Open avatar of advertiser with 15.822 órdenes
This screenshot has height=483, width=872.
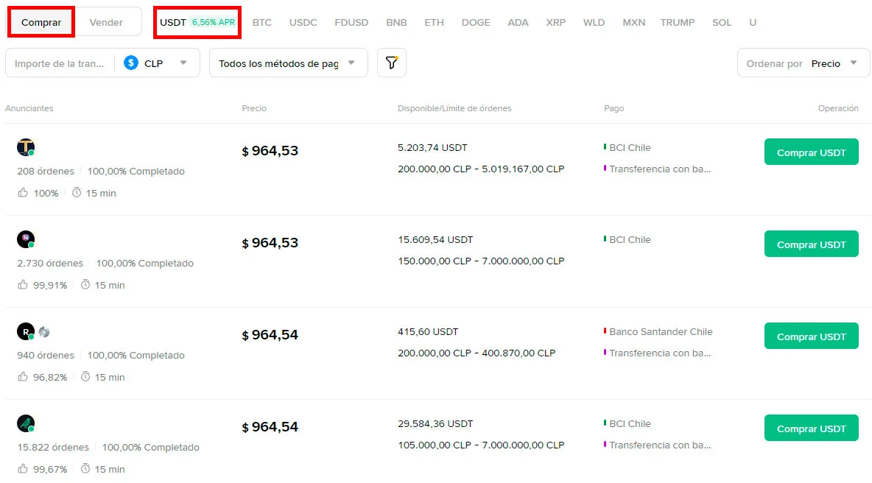pos(26,423)
